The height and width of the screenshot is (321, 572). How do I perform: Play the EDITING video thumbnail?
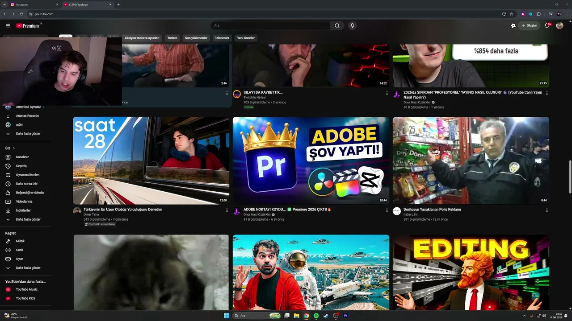click(x=471, y=272)
